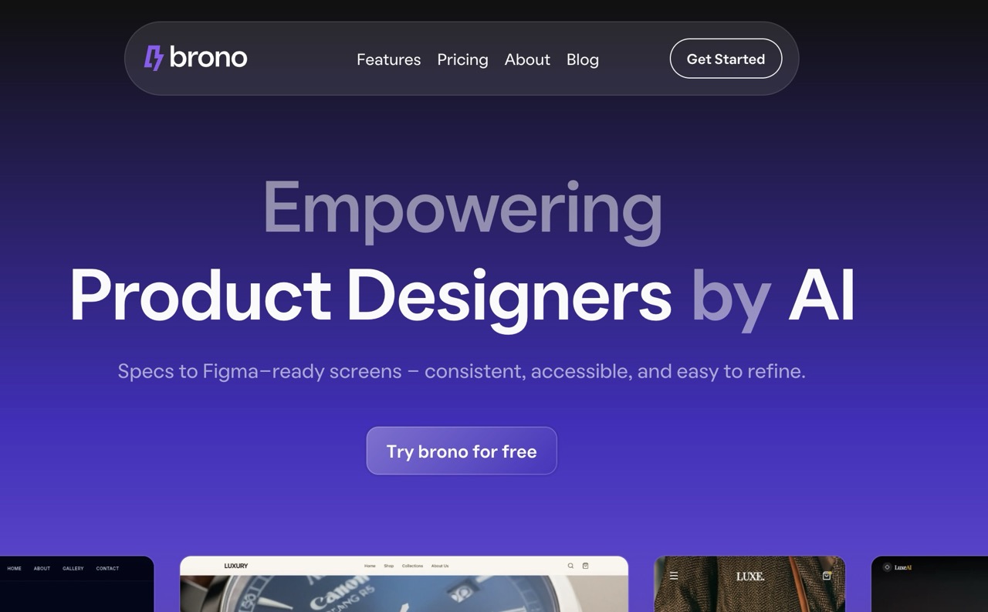Click the shopping bag icon in LUXURY preview
This screenshot has height=612, width=988.
click(x=585, y=566)
